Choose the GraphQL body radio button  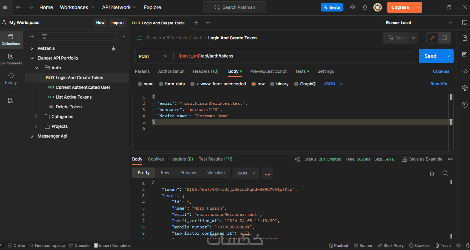click(x=296, y=84)
